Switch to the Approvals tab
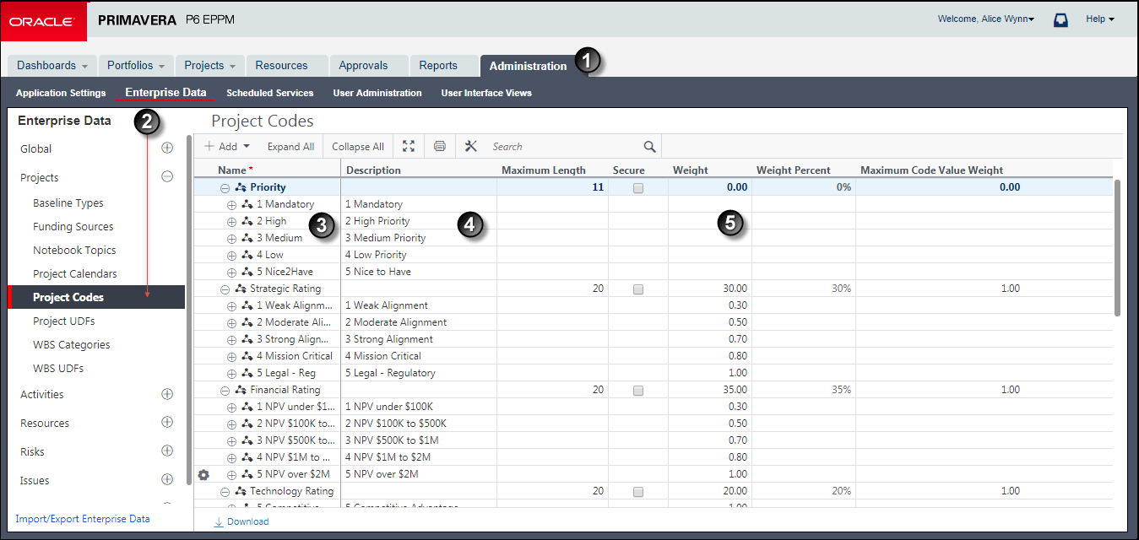This screenshot has height=540, width=1139. (368, 66)
